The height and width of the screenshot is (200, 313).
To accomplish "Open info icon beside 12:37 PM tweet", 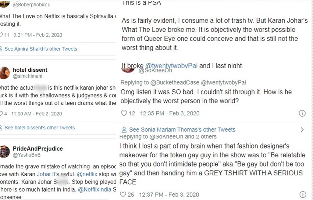I will tap(302, 194).
